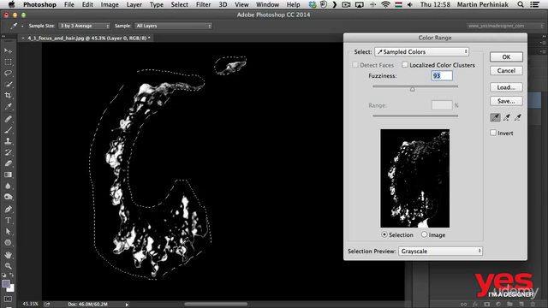
Task: Choose the Selection radio button
Action: [384, 234]
